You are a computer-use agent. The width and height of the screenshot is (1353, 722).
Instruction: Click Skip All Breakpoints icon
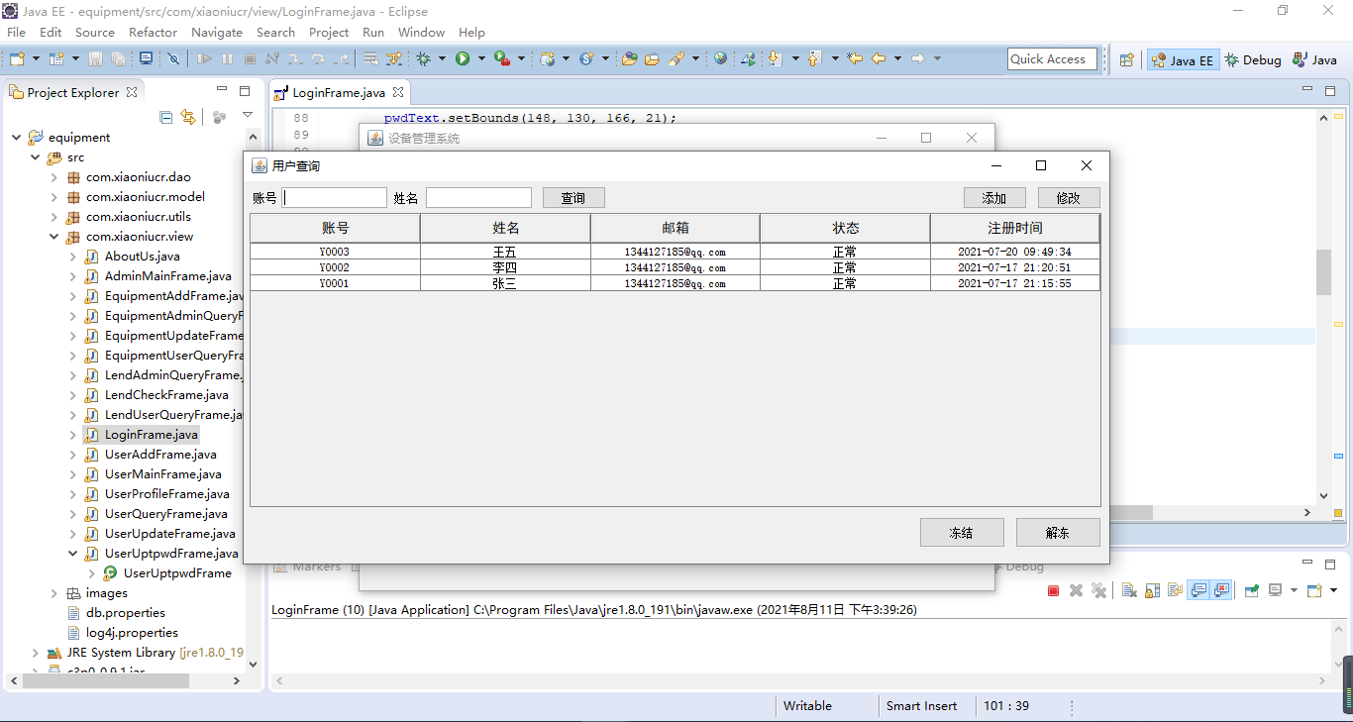[x=174, y=59]
